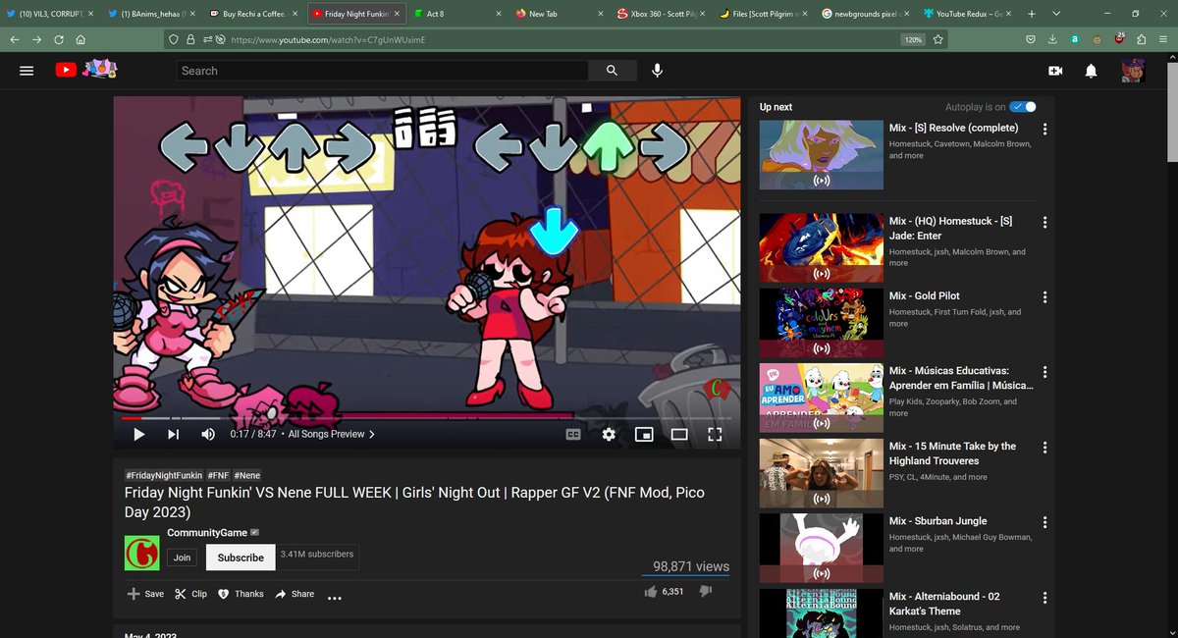Open options for Mix - Gold Pilot
The width and height of the screenshot is (1178, 638).
tap(1045, 297)
